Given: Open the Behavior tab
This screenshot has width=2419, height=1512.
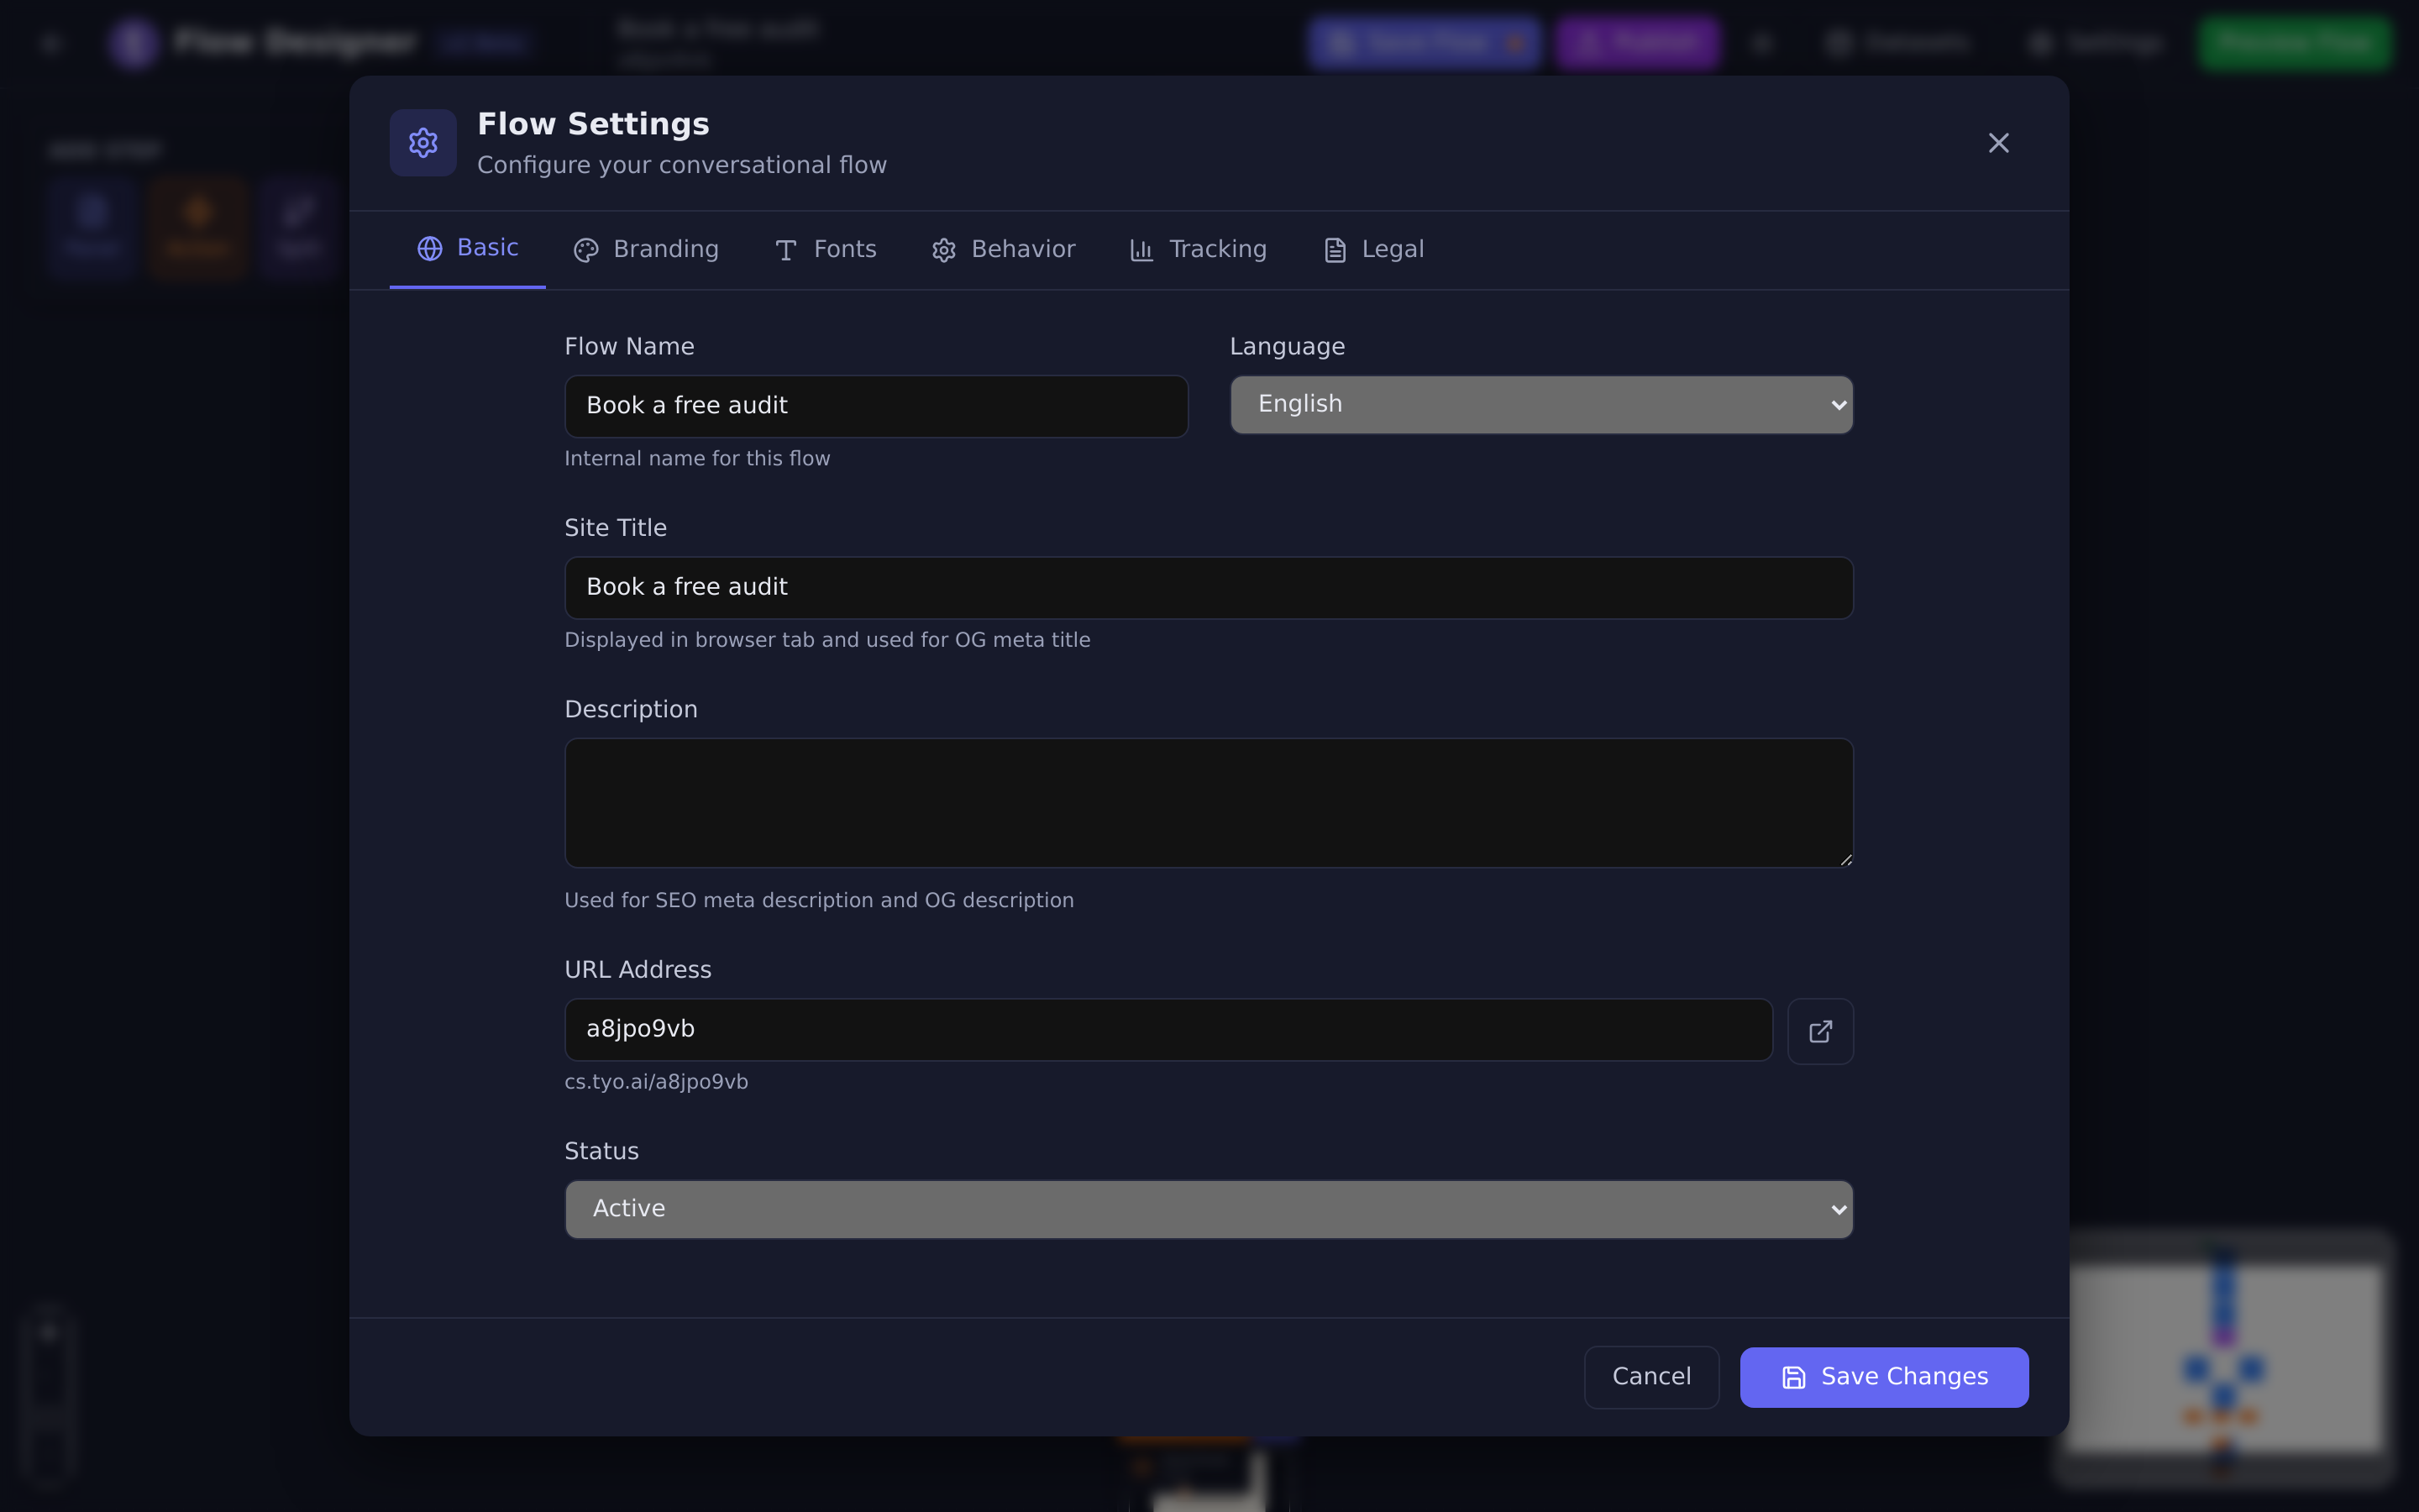Looking at the screenshot, I should coord(1004,250).
